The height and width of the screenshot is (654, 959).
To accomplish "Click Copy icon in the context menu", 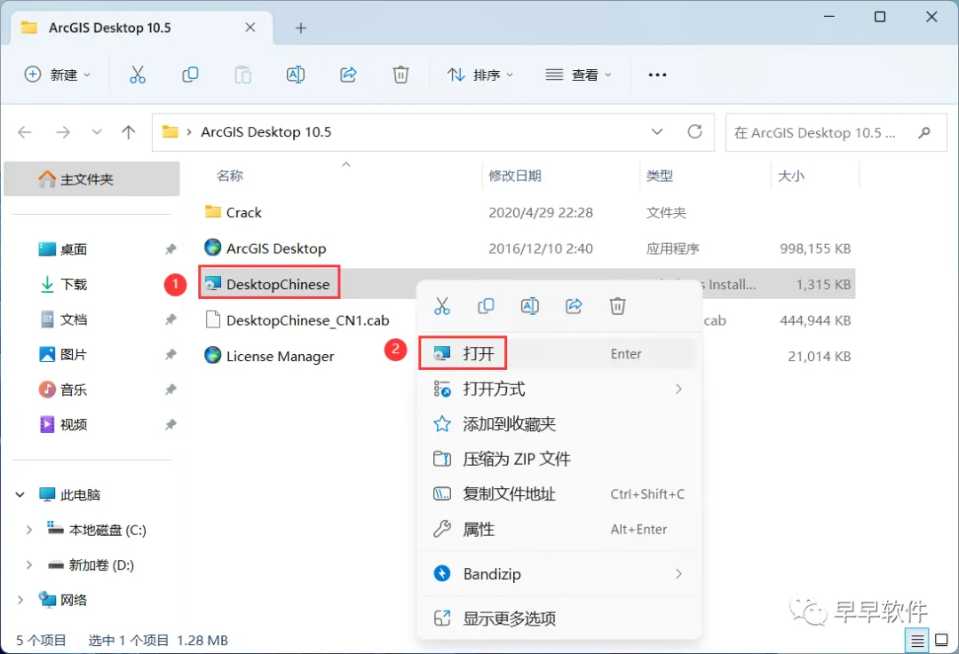I will tap(486, 305).
